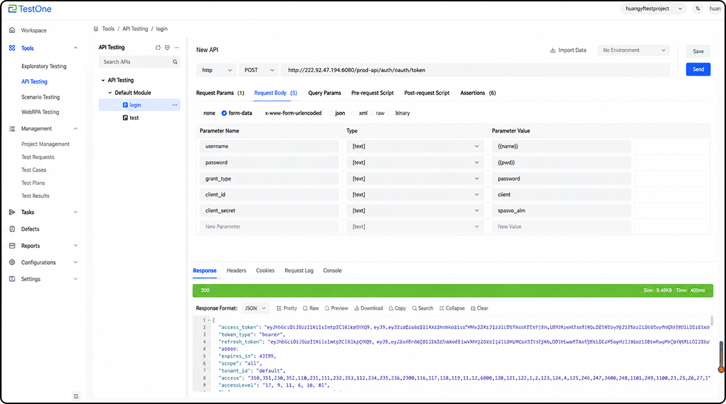Image resolution: width=726 pixels, height=404 pixels.
Task: Collapse the response JSON
Action: pos(452,308)
